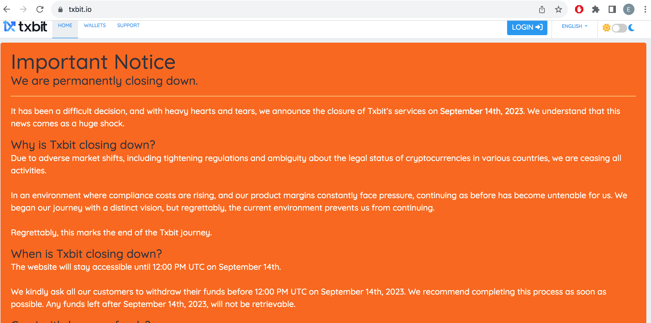651x323 pixels.
Task: Open the WALLETS menu item
Action: (95, 26)
